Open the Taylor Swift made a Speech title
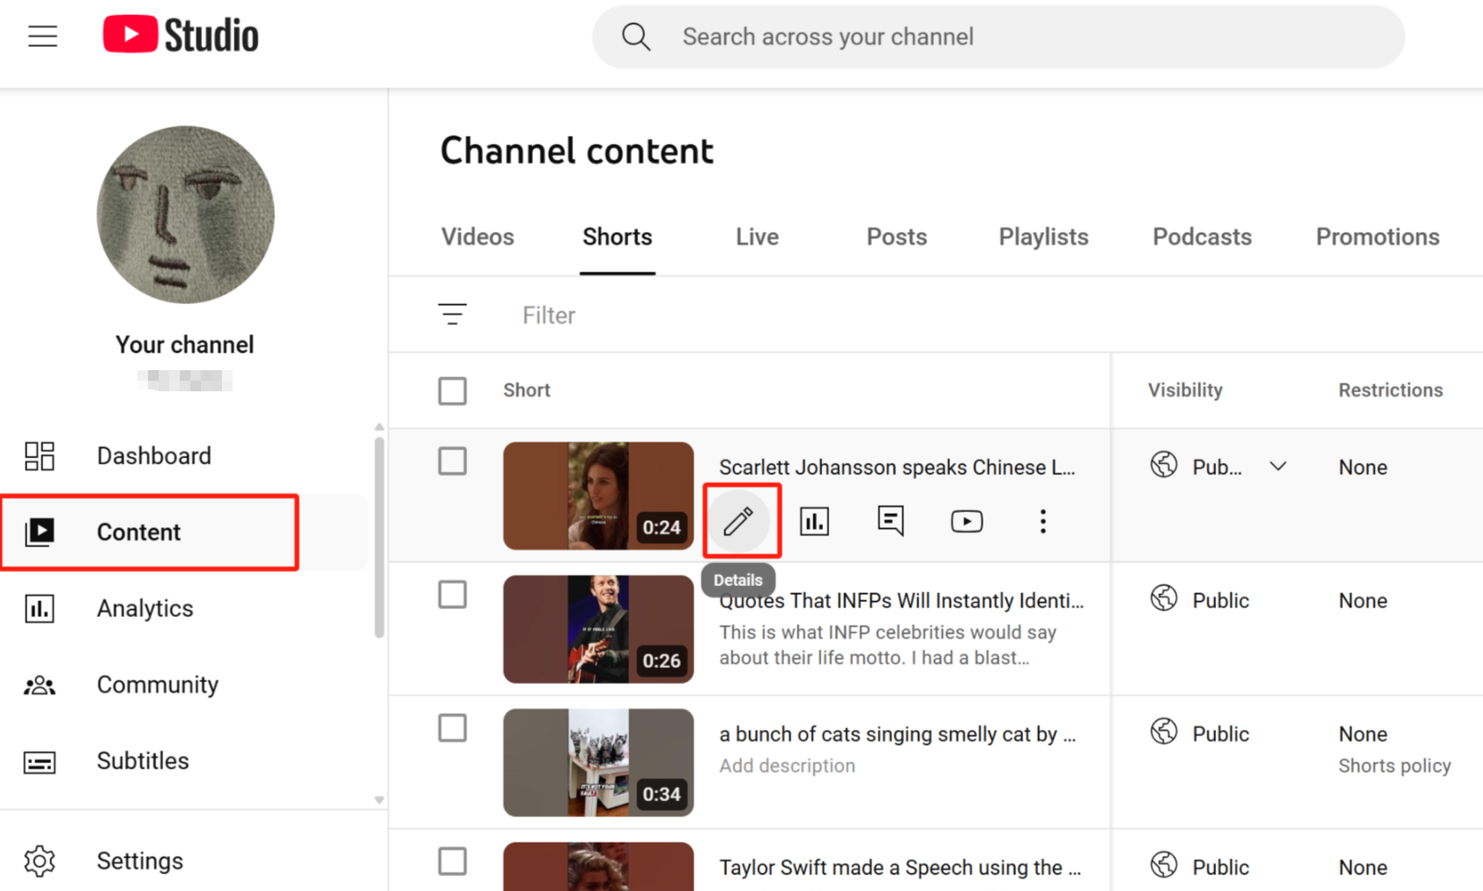The image size is (1483, 891). click(900, 867)
